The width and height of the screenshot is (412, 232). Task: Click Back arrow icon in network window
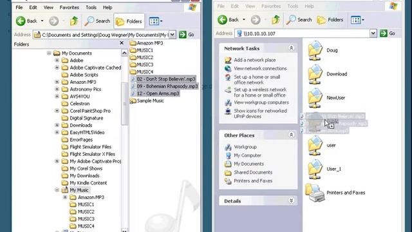click(x=223, y=19)
